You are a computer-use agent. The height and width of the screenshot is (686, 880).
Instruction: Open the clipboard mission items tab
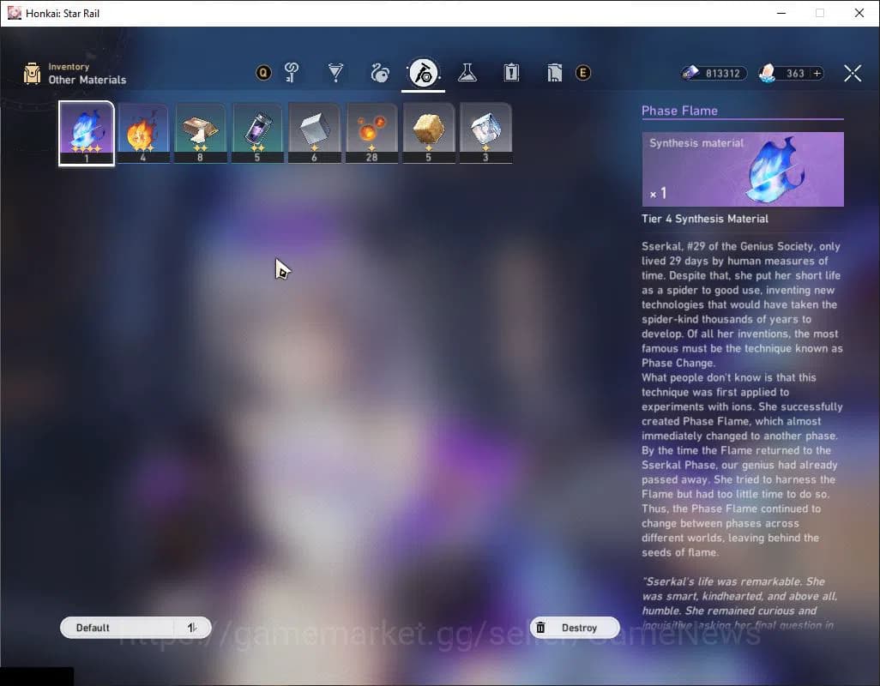pos(511,73)
